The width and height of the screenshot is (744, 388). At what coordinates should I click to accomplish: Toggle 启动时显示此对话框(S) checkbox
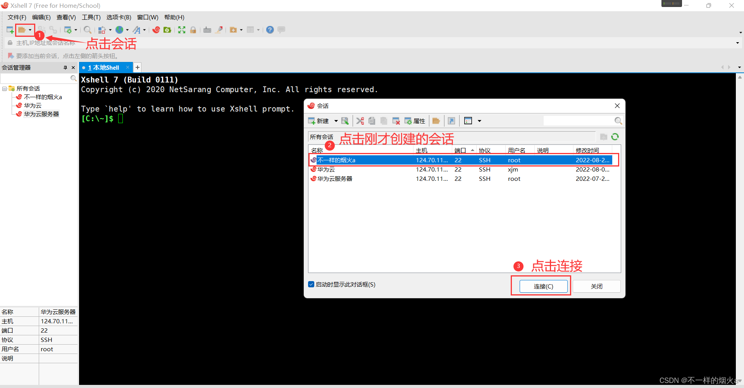pos(311,284)
